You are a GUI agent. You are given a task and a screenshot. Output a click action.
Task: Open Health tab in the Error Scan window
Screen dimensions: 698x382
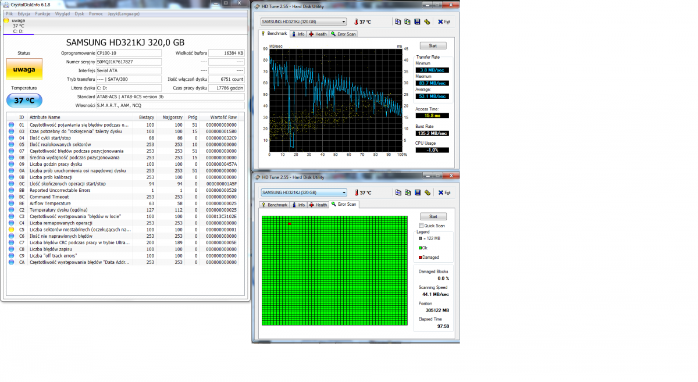318,205
